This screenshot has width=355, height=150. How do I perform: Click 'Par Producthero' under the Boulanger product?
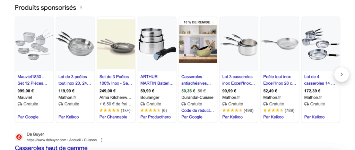point(155,117)
